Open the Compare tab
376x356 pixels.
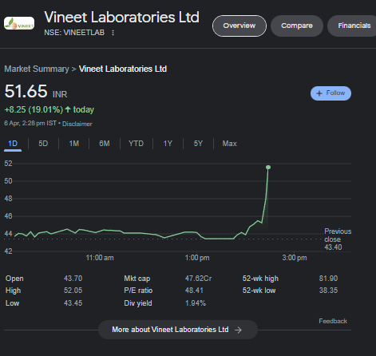pyautogui.click(x=297, y=26)
